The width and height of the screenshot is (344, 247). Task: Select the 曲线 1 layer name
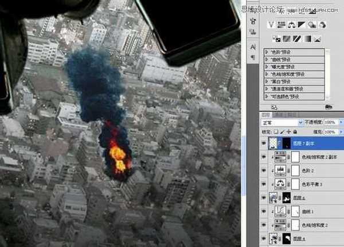(x=307, y=212)
